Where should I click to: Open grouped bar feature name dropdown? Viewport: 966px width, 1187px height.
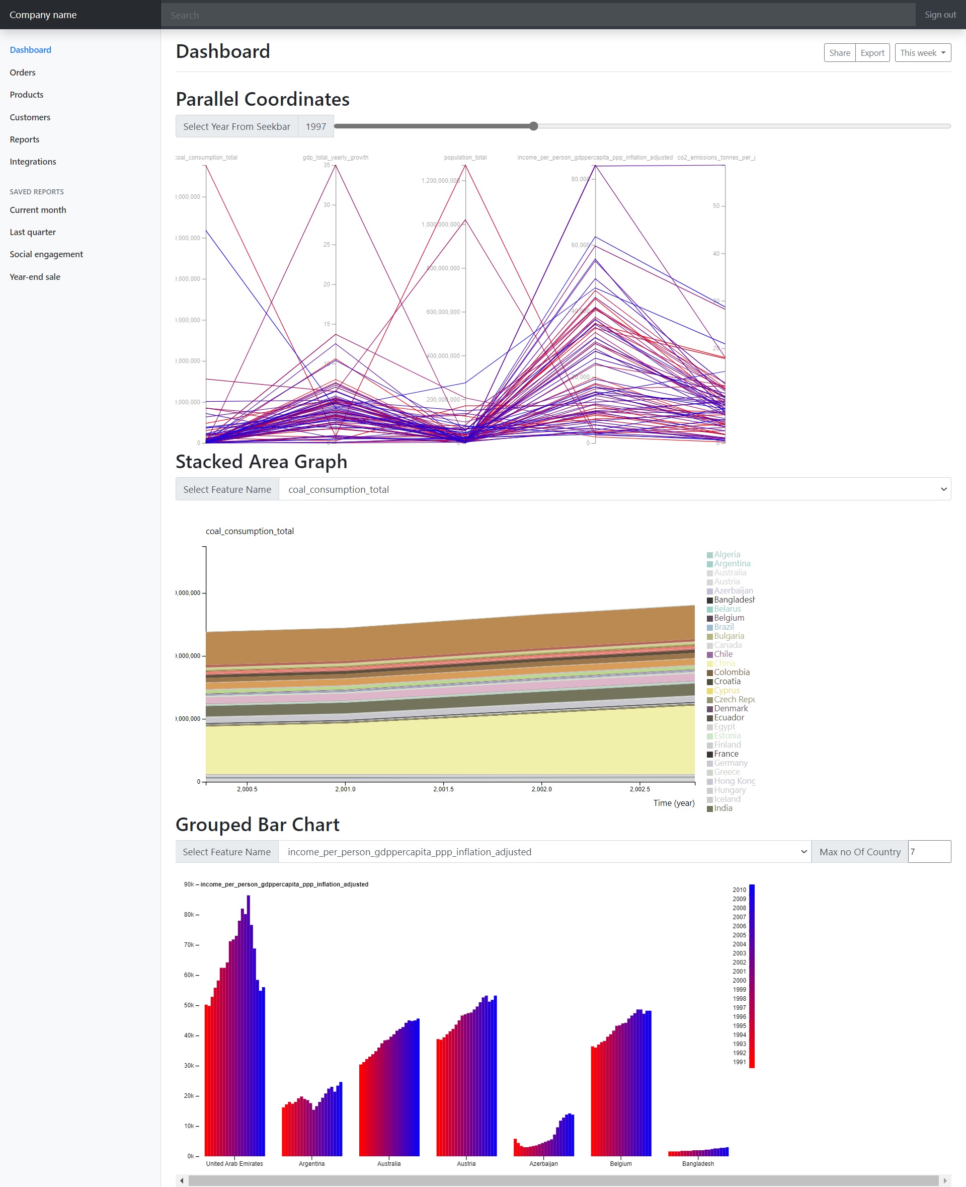544,851
